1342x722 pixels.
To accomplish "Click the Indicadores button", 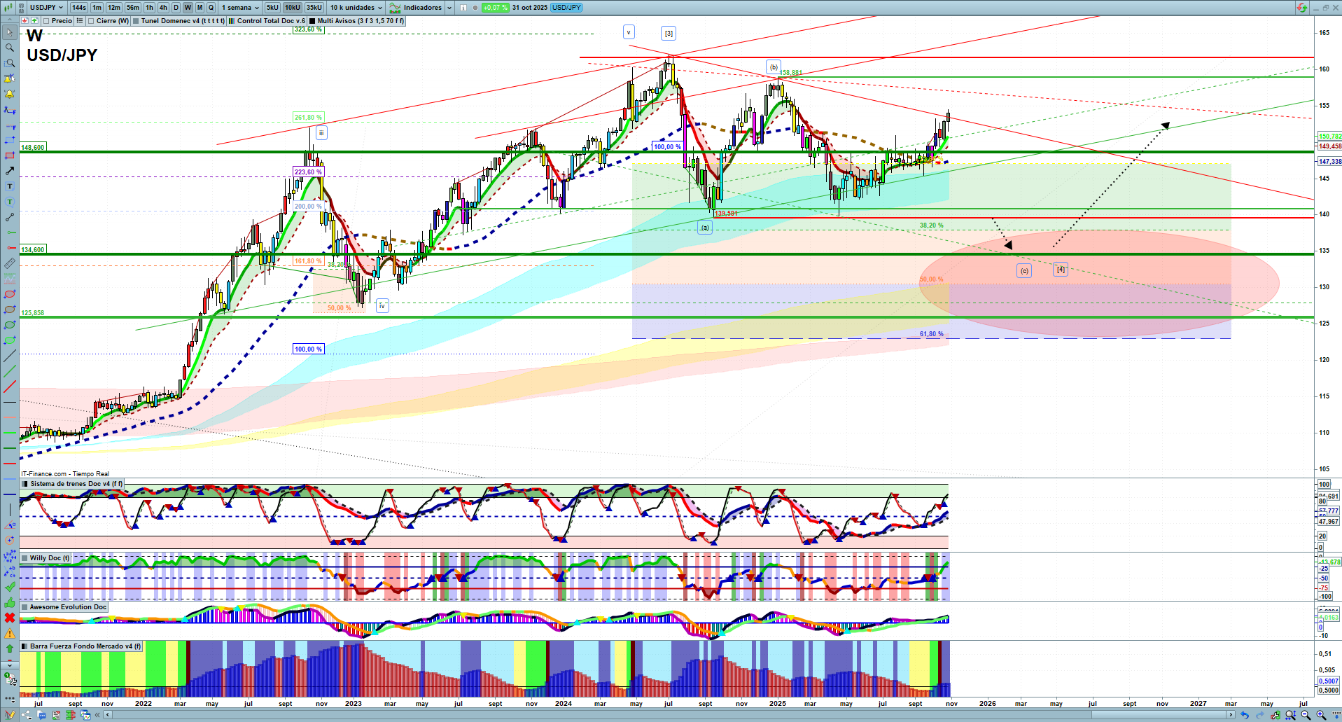I will pos(417,8).
